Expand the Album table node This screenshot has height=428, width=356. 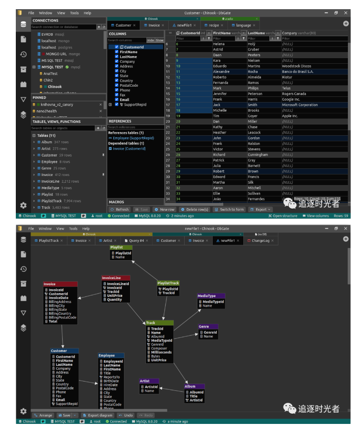[x=34, y=142]
